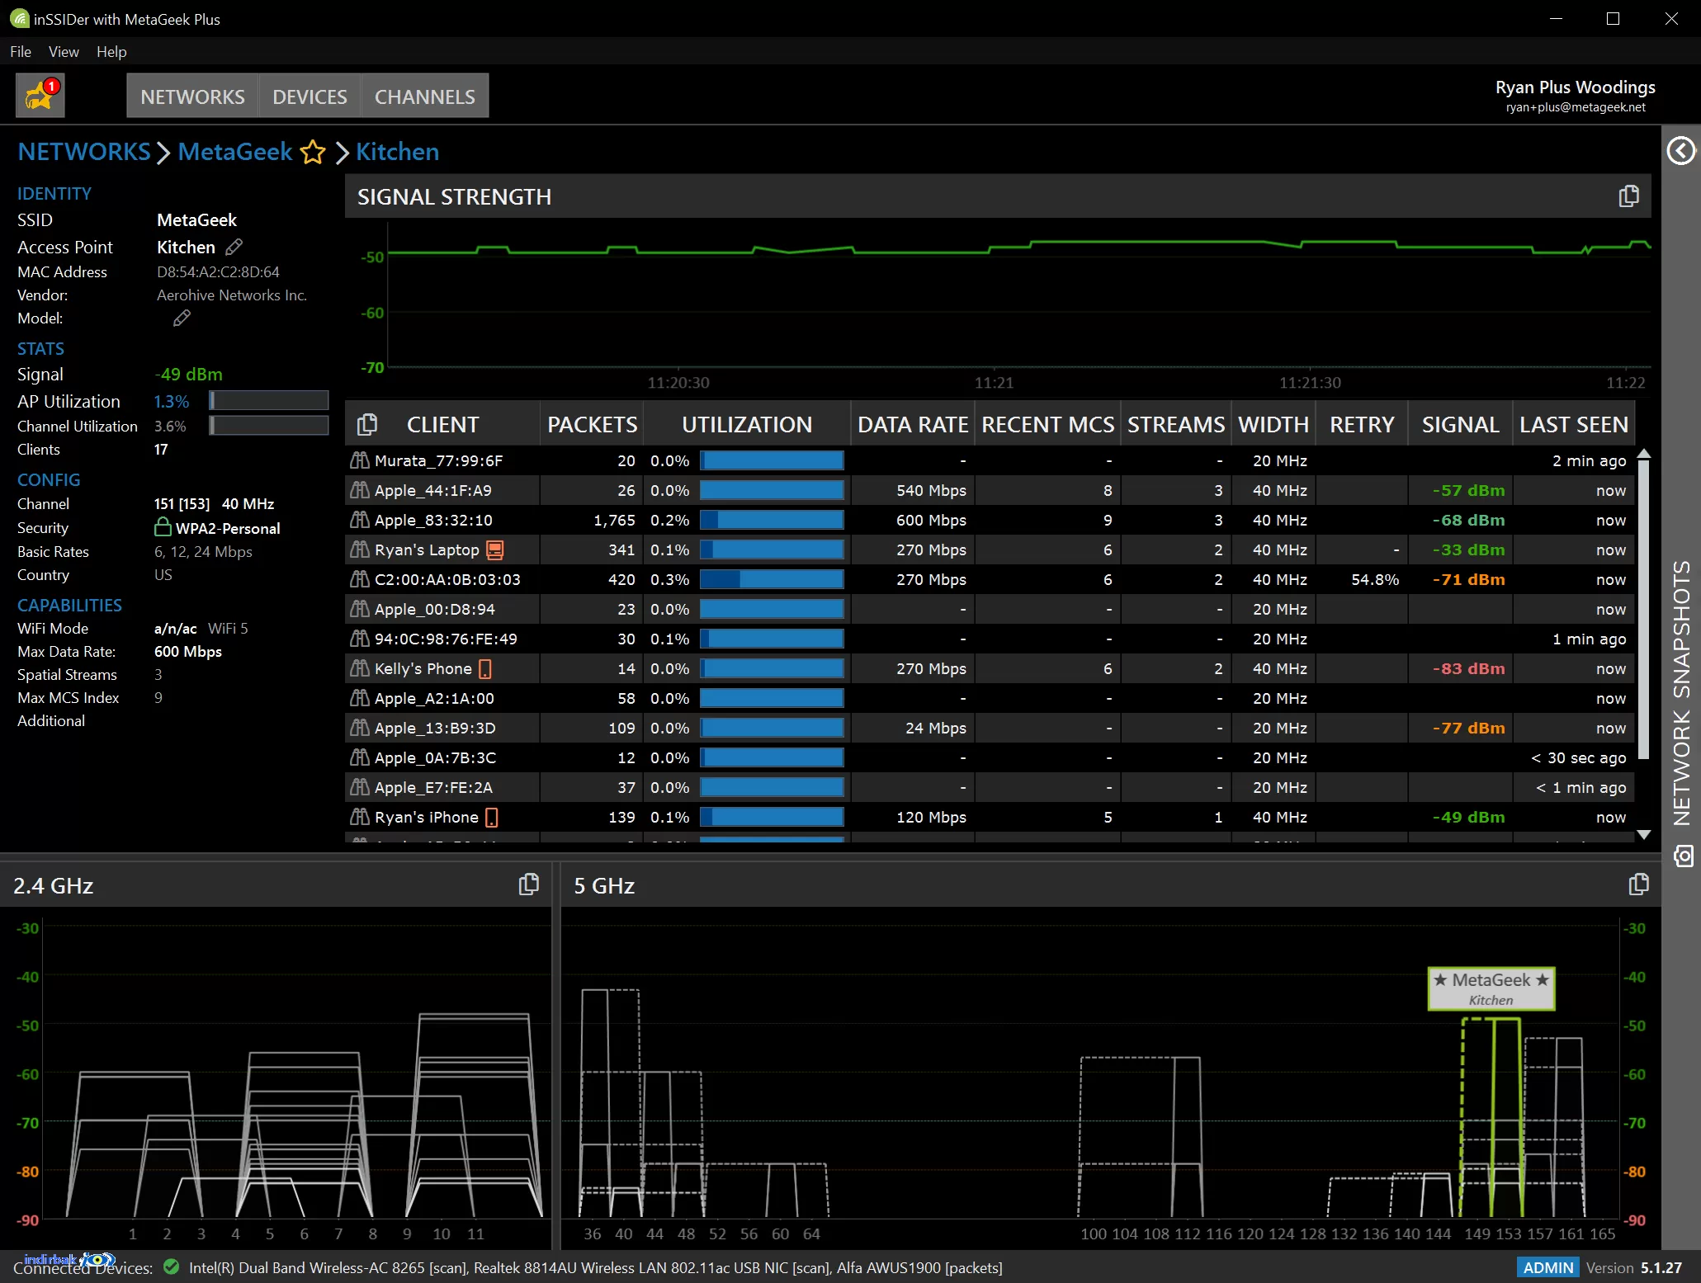
Task: Sort table by STREAMS column
Action: pyautogui.click(x=1176, y=424)
